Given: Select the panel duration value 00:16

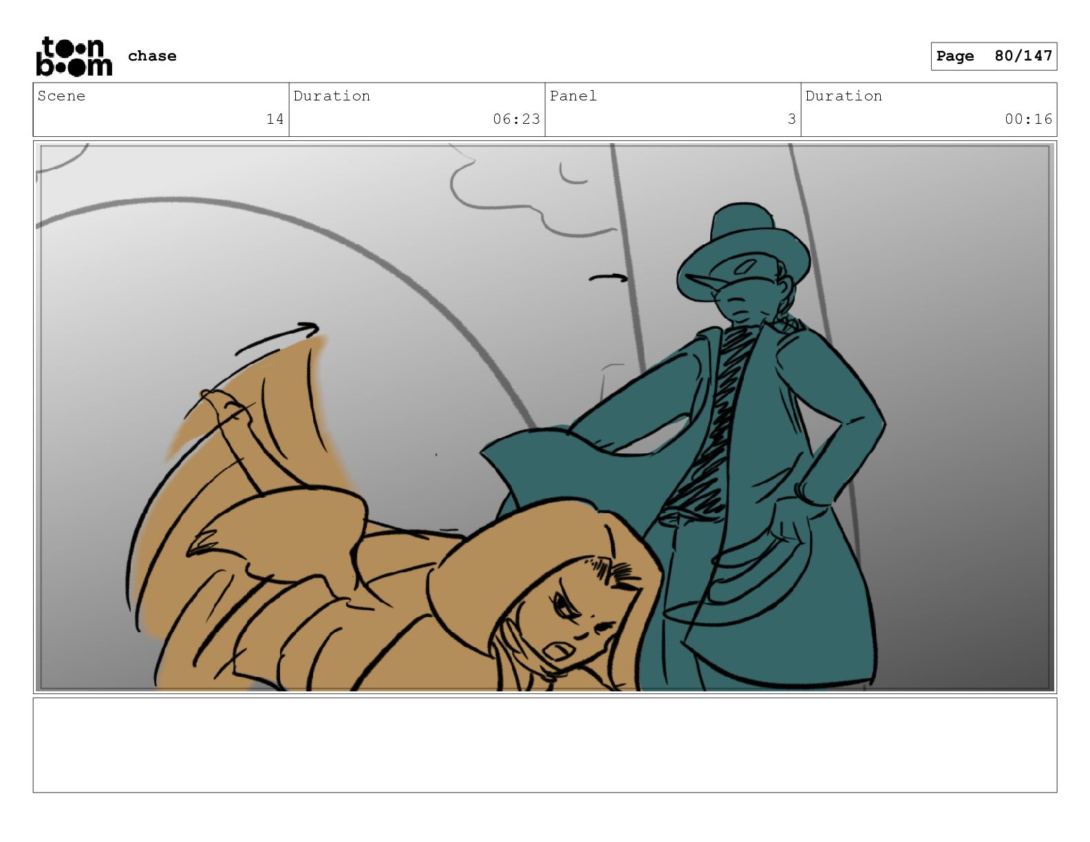Looking at the screenshot, I should [1028, 119].
